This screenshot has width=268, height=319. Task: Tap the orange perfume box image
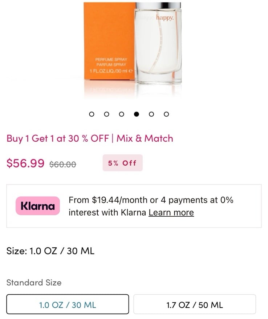point(109,41)
